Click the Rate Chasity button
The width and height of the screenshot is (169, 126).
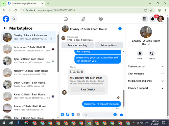88,89
